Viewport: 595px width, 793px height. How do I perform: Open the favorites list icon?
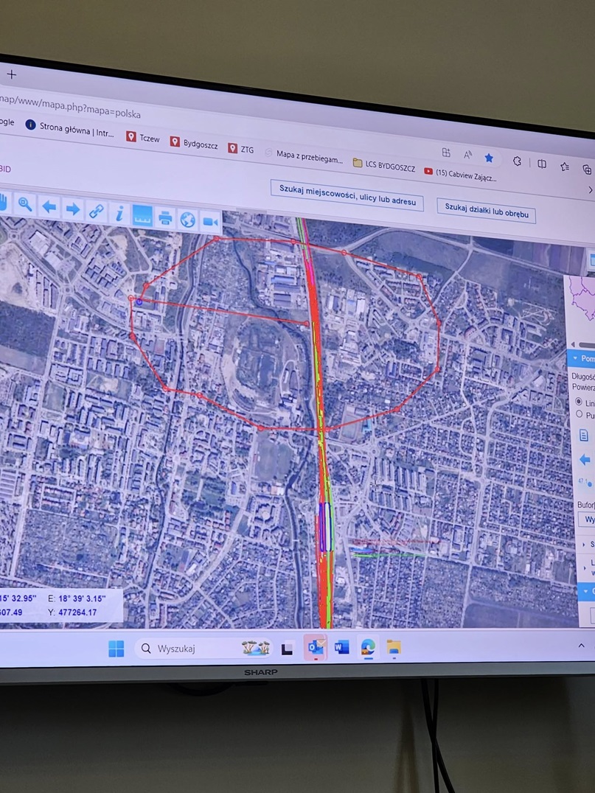point(564,167)
